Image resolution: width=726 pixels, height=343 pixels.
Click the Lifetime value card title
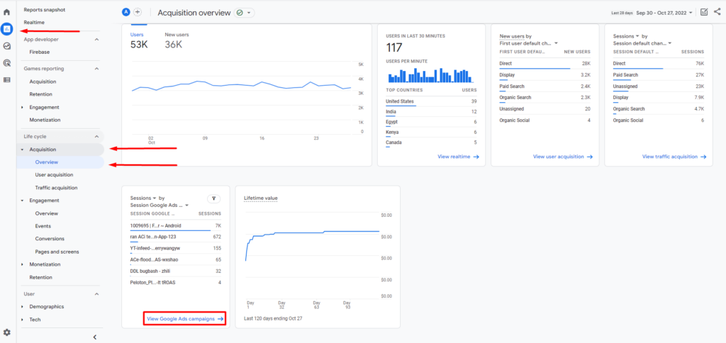[x=261, y=198]
